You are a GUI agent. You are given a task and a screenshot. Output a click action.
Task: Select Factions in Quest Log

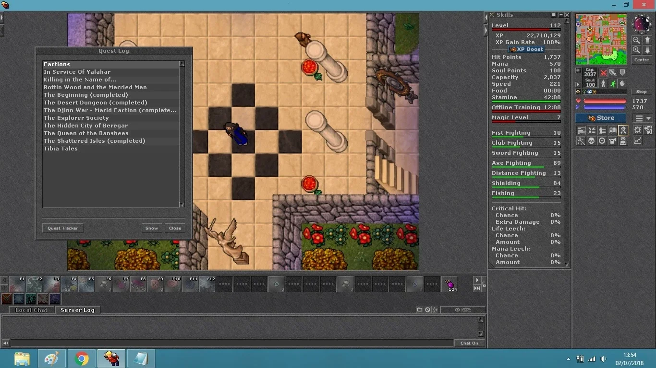pyautogui.click(x=111, y=64)
